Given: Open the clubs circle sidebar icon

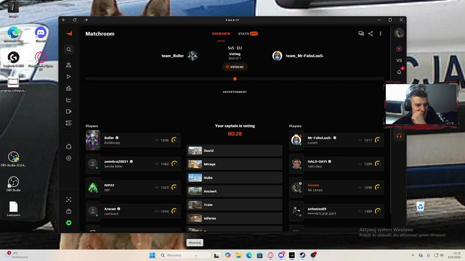Looking at the screenshot, I should [x=69, y=146].
